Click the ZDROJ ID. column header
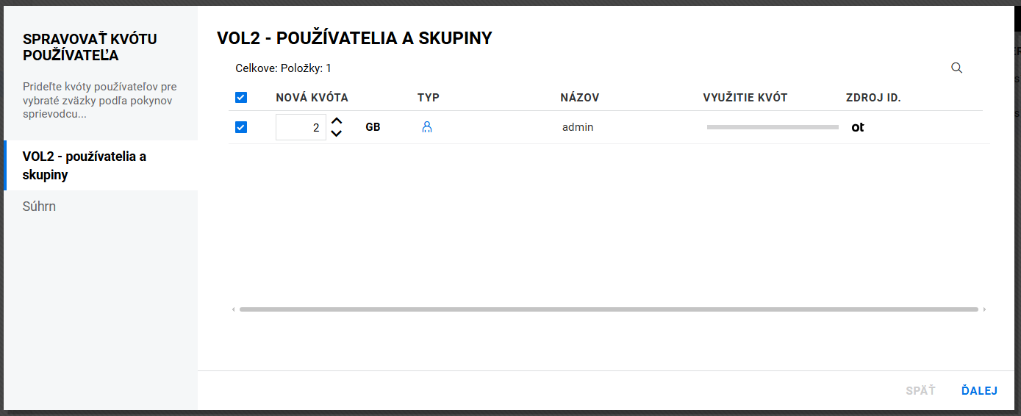 coord(873,98)
